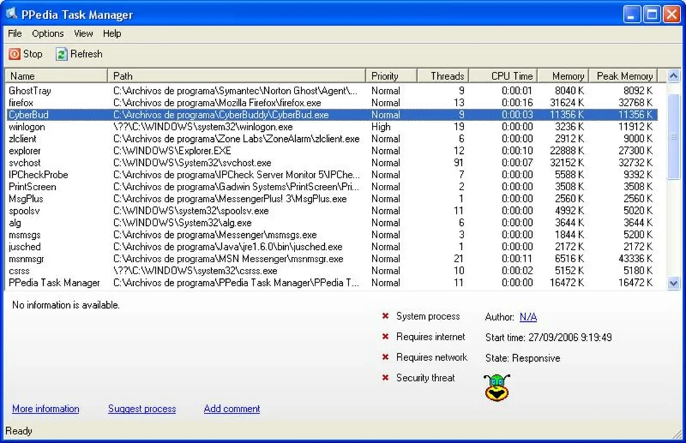686x443 pixels.
Task: Toggle the System process indicator
Action: [385, 316]
